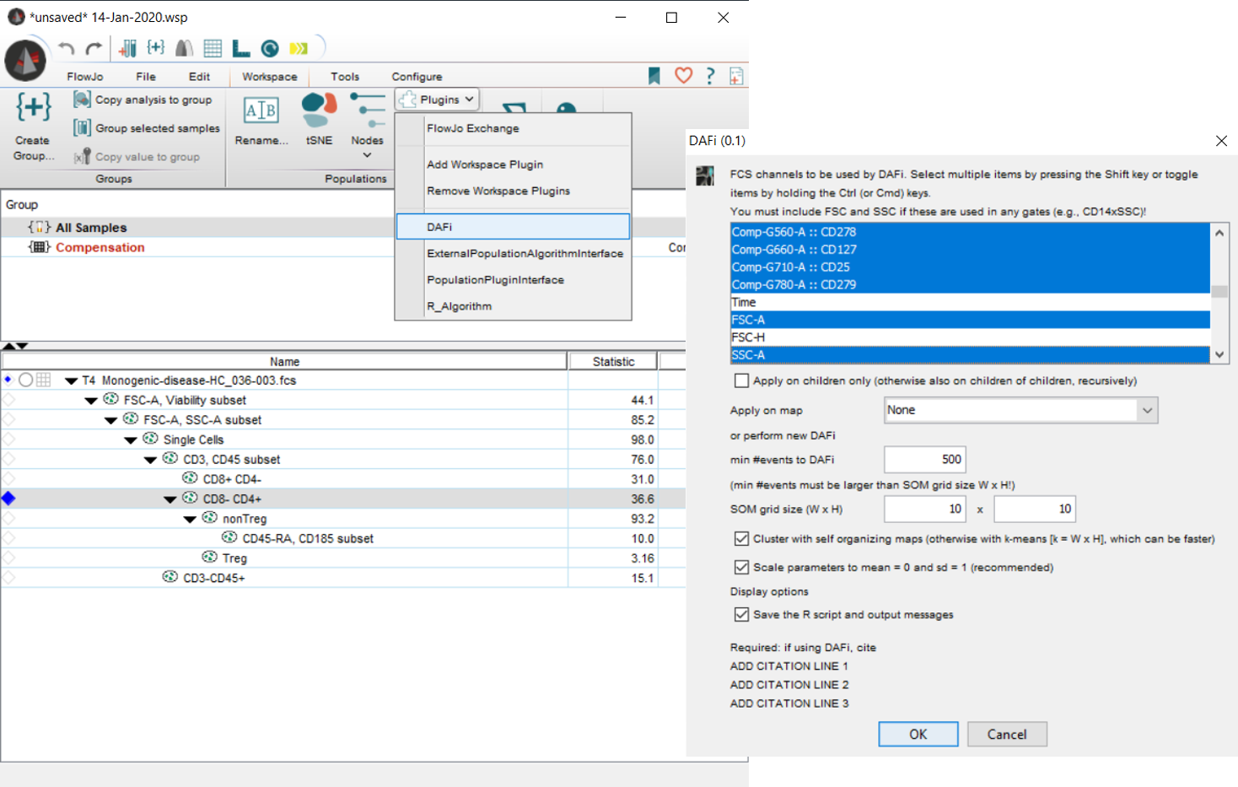The height and width of the screenshot is (787, 1238).
Task: Choose Add Workspace Plugin
Action: [514, 164]
